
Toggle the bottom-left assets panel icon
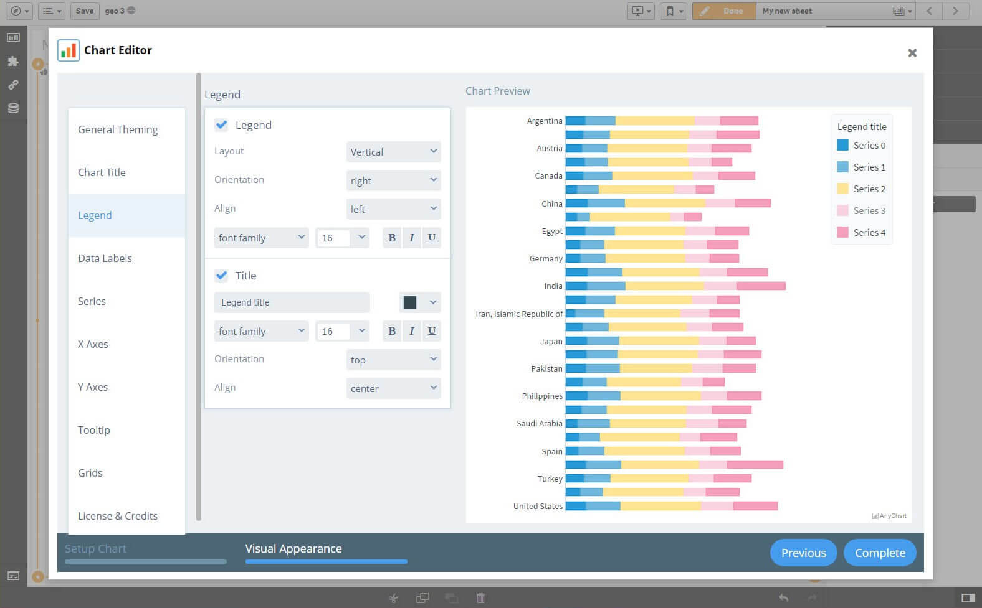click(13, 576)
